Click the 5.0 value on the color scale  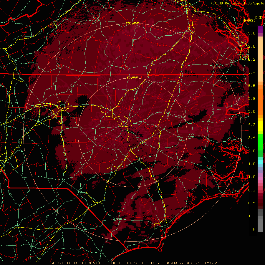pyautogui.click(x=252, y=112)
